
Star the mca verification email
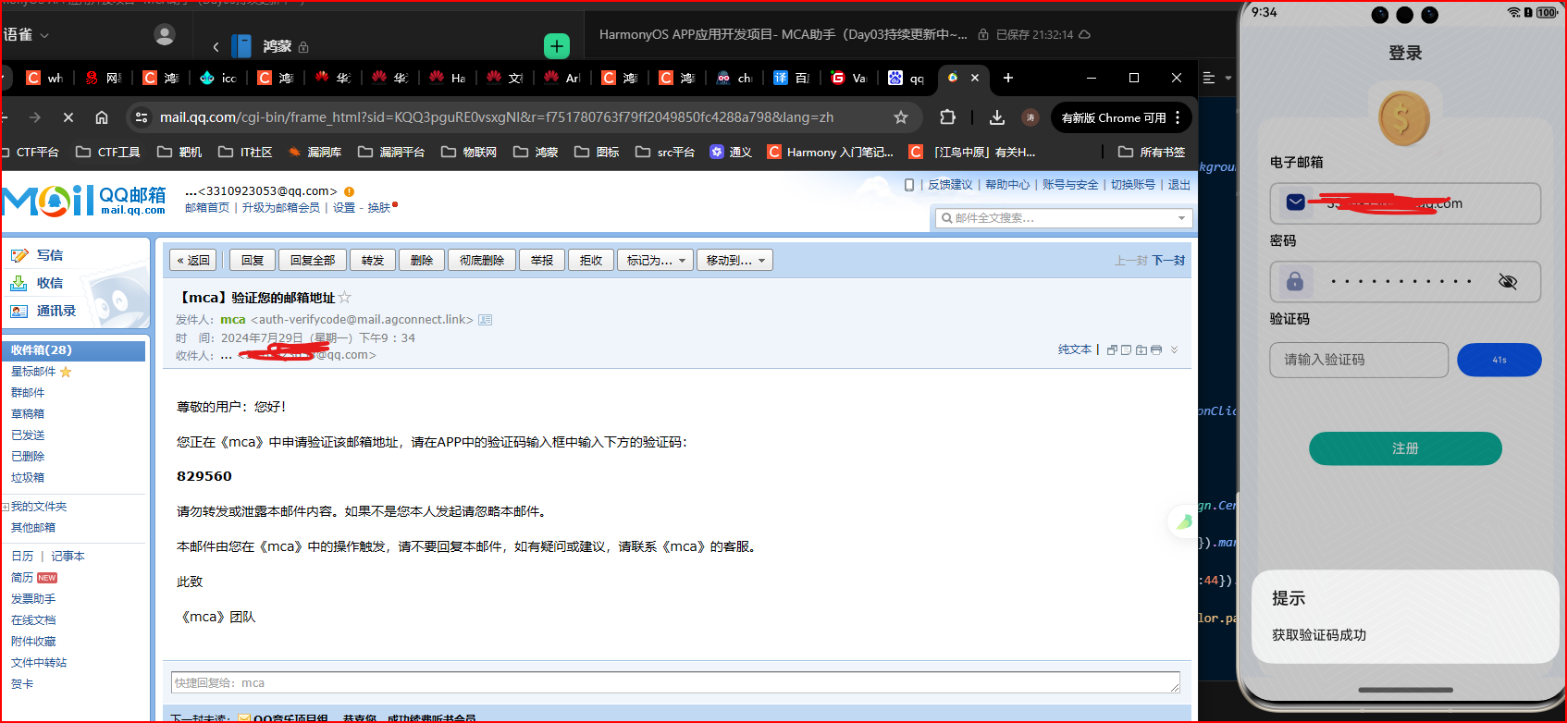click(345, 297)
